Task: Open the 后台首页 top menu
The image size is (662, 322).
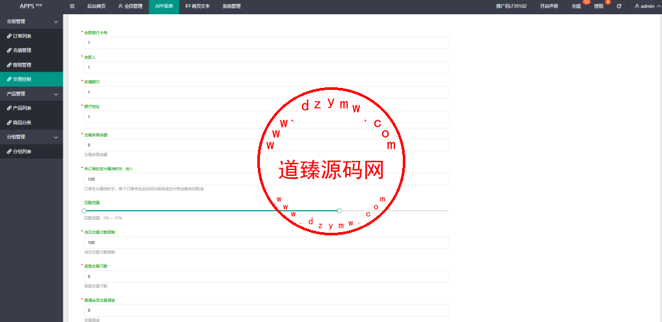Action: pos(96,6)
